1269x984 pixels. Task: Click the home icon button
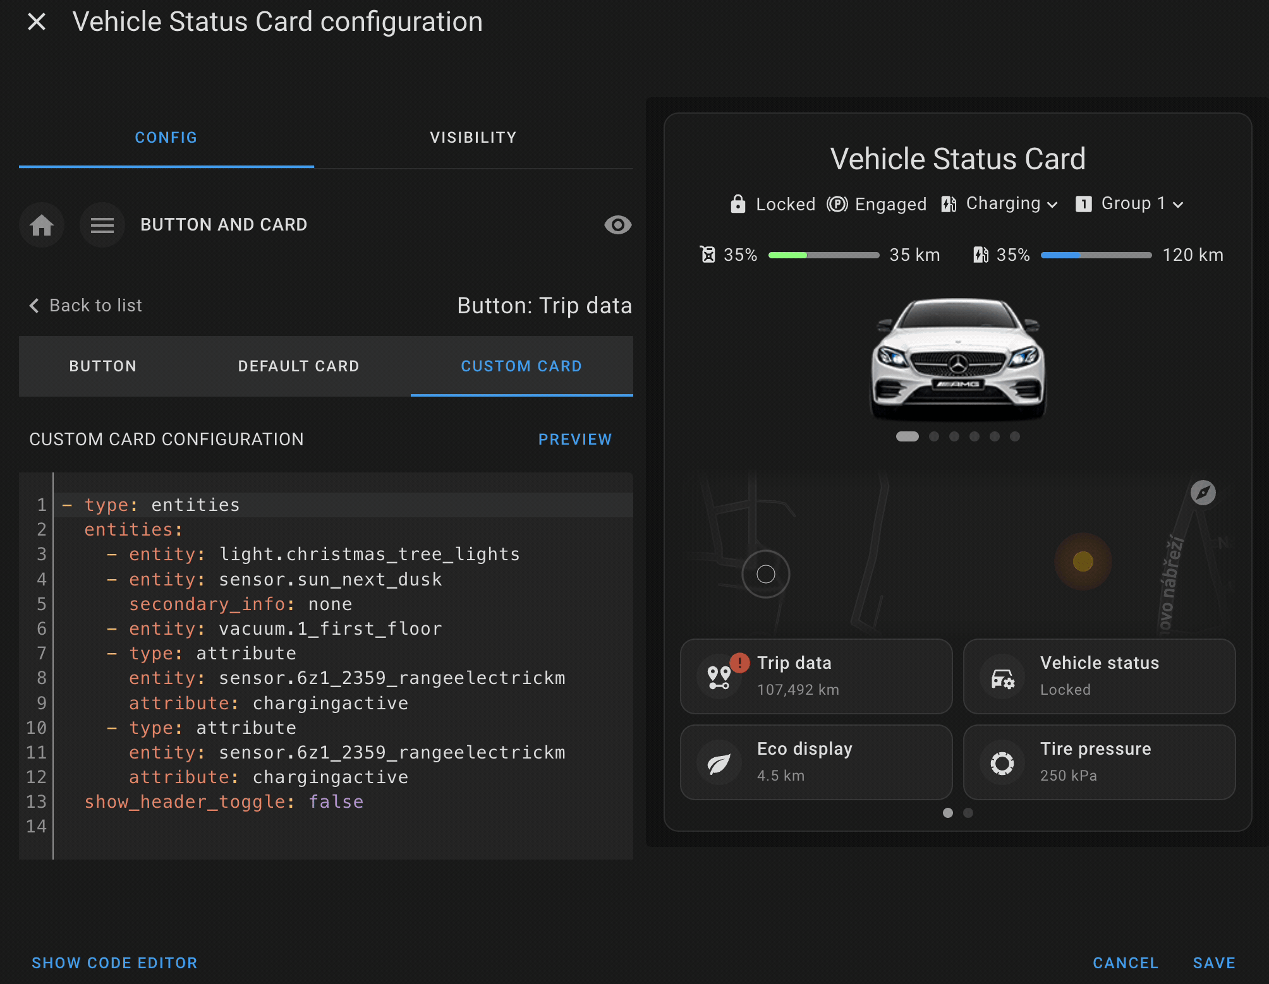(x=42, y=225)
